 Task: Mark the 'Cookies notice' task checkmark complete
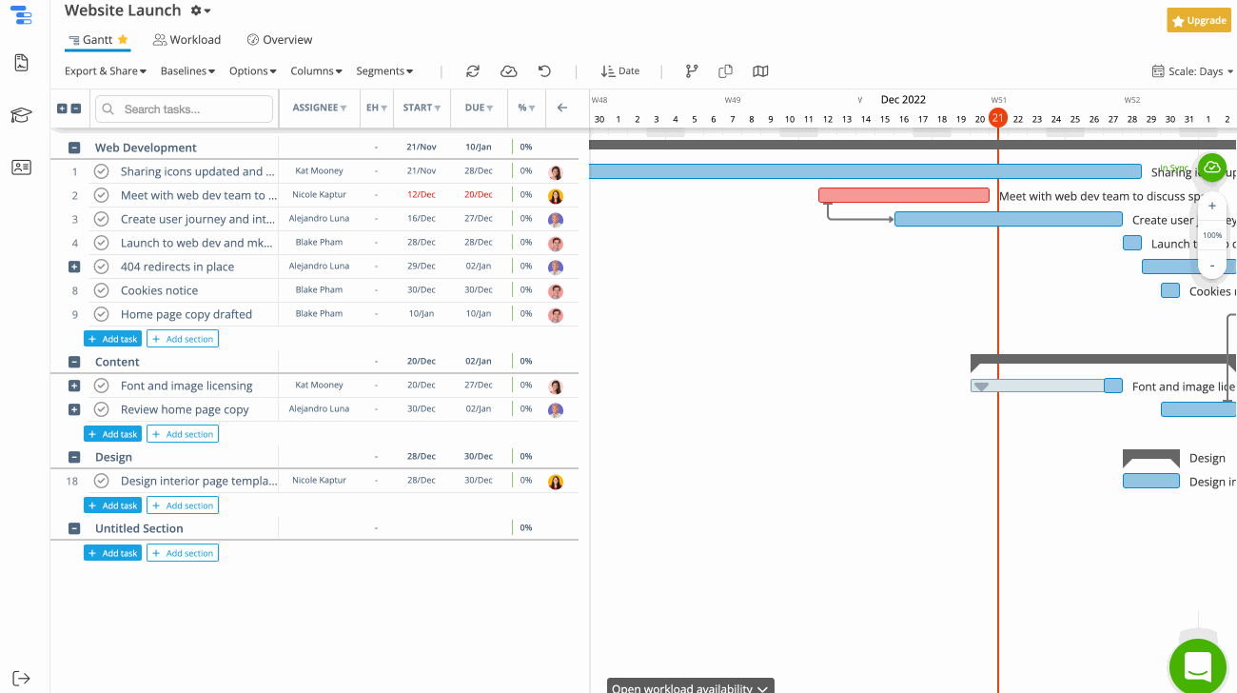pos(101,289)
